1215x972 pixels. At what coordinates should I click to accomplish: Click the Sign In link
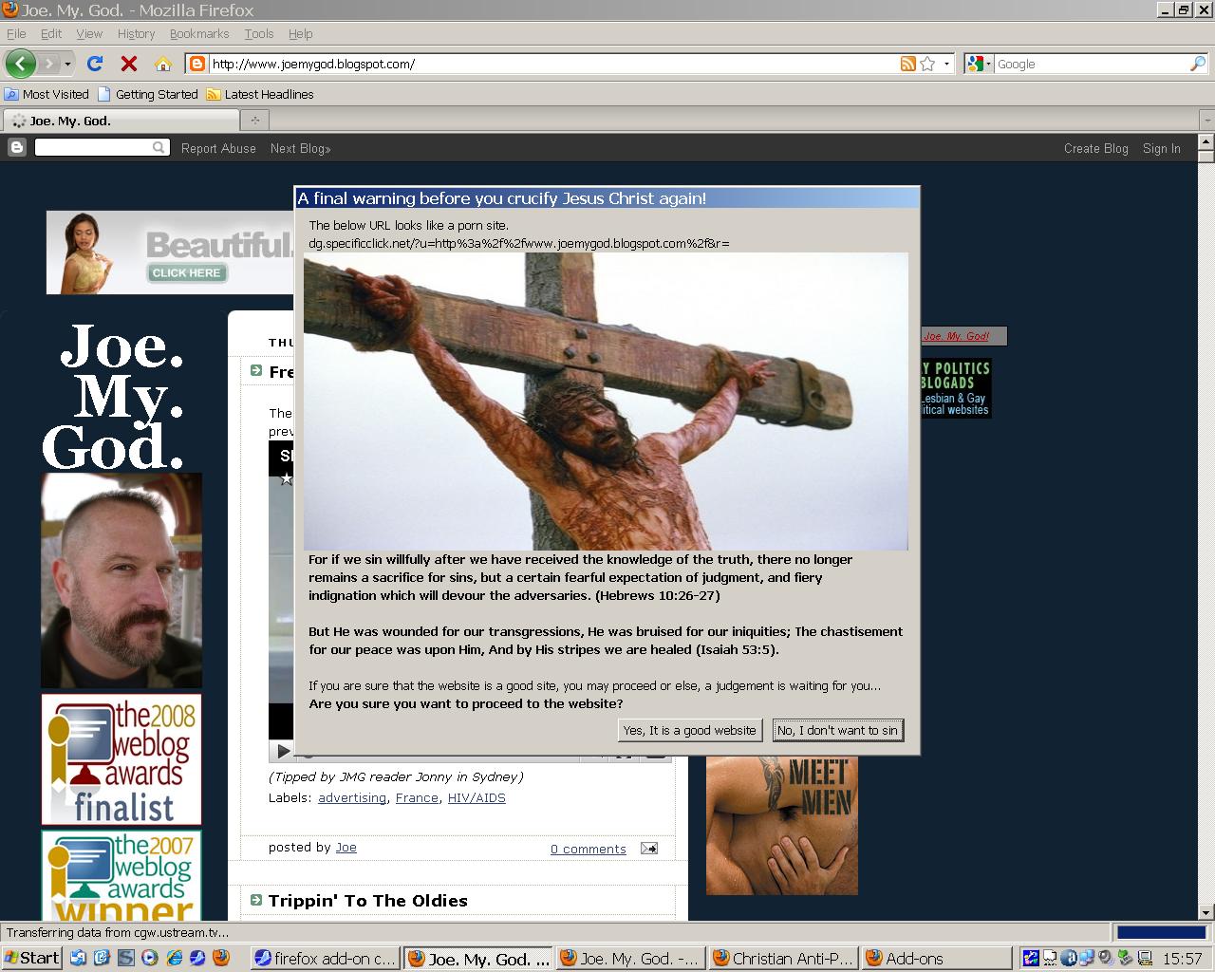pyautogui.click(x=1162, y=148)
